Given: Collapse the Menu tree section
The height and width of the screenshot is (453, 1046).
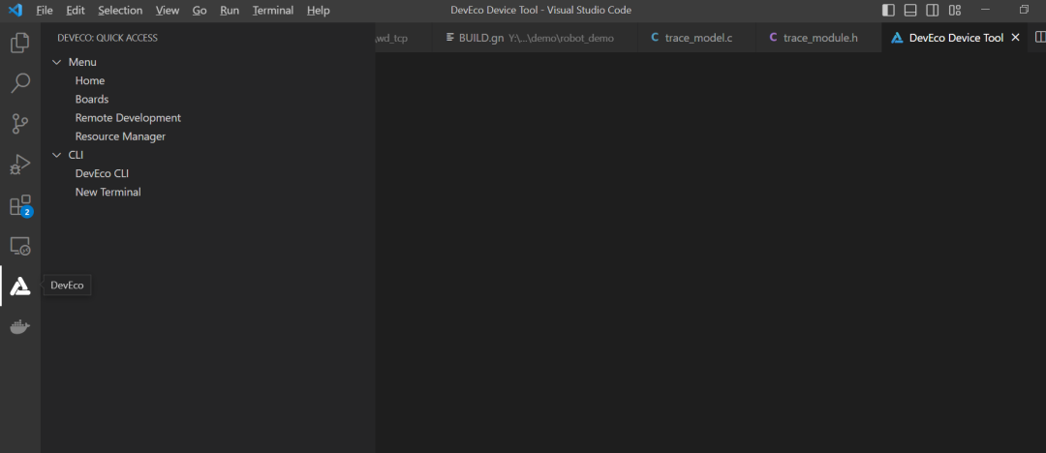Looking at the screenshot, I should (57, 62).
